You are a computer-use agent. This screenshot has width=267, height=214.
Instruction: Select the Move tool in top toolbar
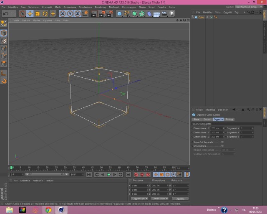pos(30,14)
